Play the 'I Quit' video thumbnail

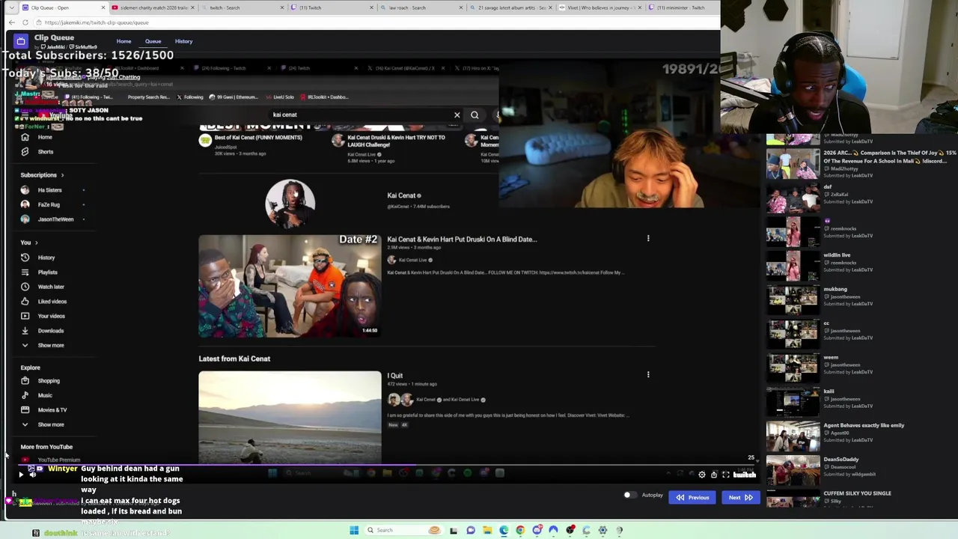(x=290, y=417)
